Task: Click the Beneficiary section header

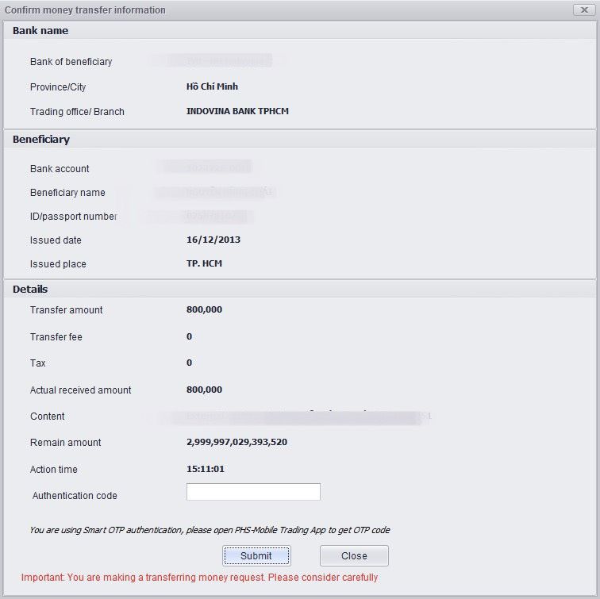Action: [x=41, y=140]
